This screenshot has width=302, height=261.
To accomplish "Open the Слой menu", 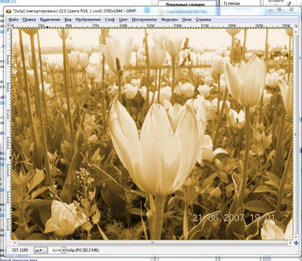I will (x=109, y=19).
